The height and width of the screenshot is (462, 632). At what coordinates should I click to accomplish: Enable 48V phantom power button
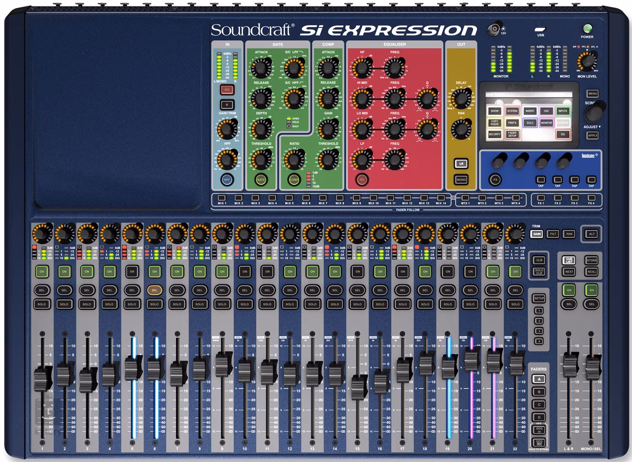tap(227, 90)
